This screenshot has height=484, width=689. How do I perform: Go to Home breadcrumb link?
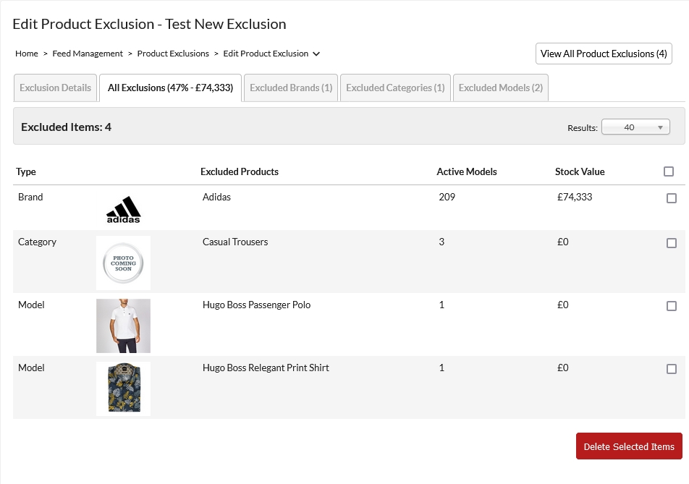click(27, 54)
